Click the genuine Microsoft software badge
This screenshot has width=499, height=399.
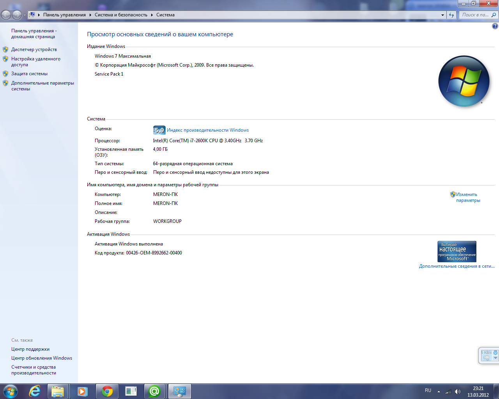pyautogui.click(x=457, y=251)
